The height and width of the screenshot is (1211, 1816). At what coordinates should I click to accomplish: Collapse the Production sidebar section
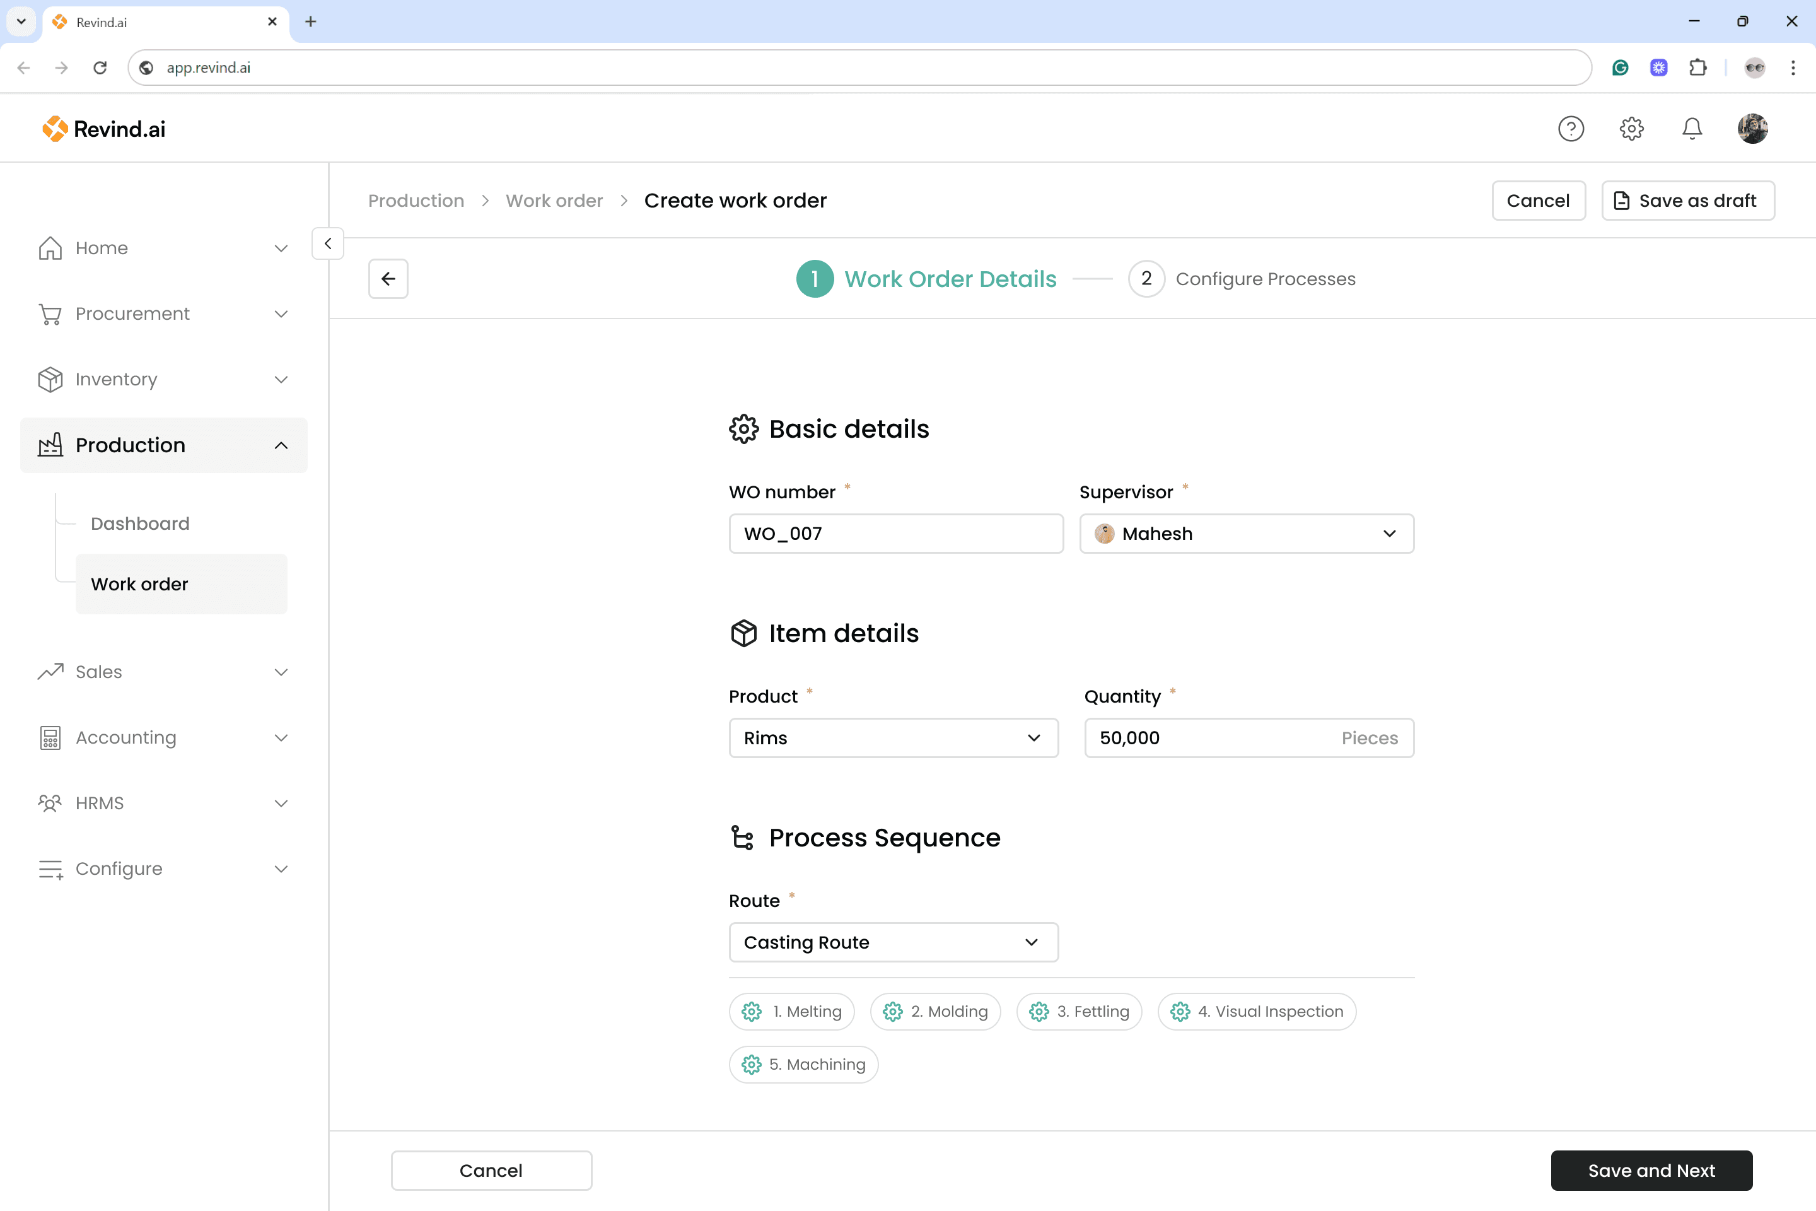pyautogui.click(x=281, y=446)
